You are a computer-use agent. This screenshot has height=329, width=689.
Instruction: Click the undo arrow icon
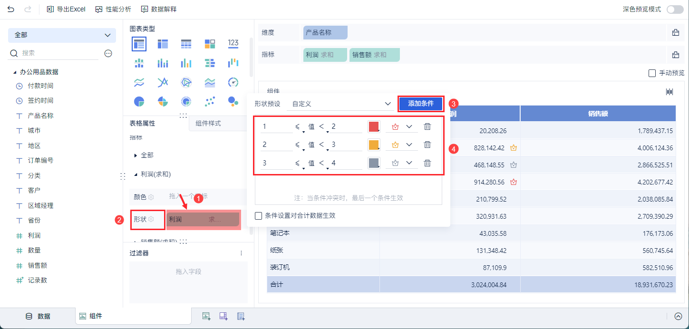[11, 9]
